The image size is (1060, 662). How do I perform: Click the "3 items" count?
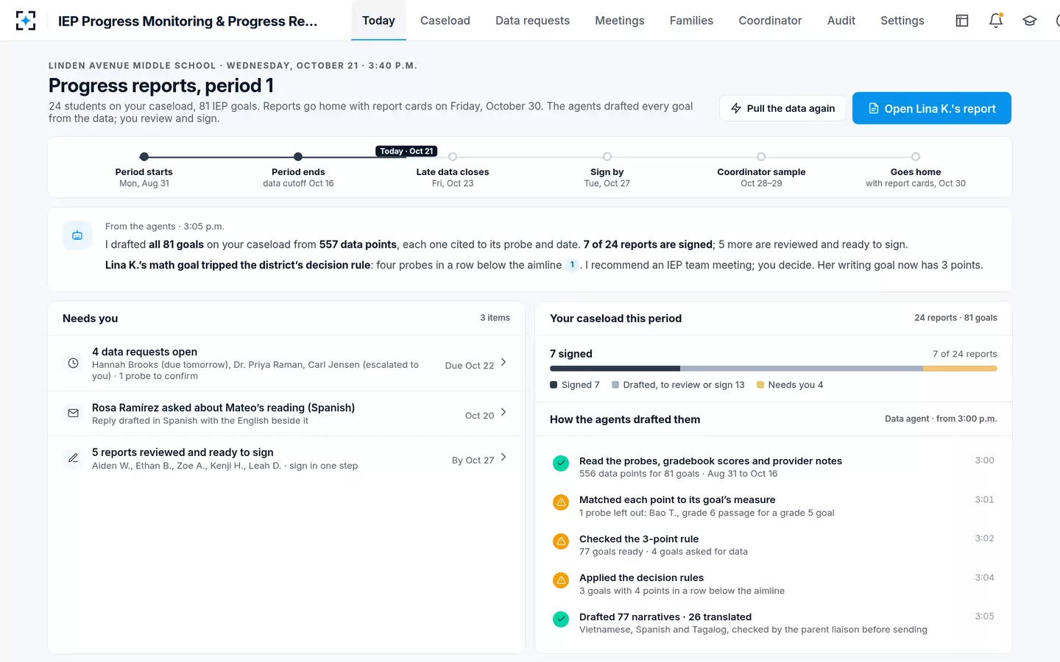tap(495, 318)
